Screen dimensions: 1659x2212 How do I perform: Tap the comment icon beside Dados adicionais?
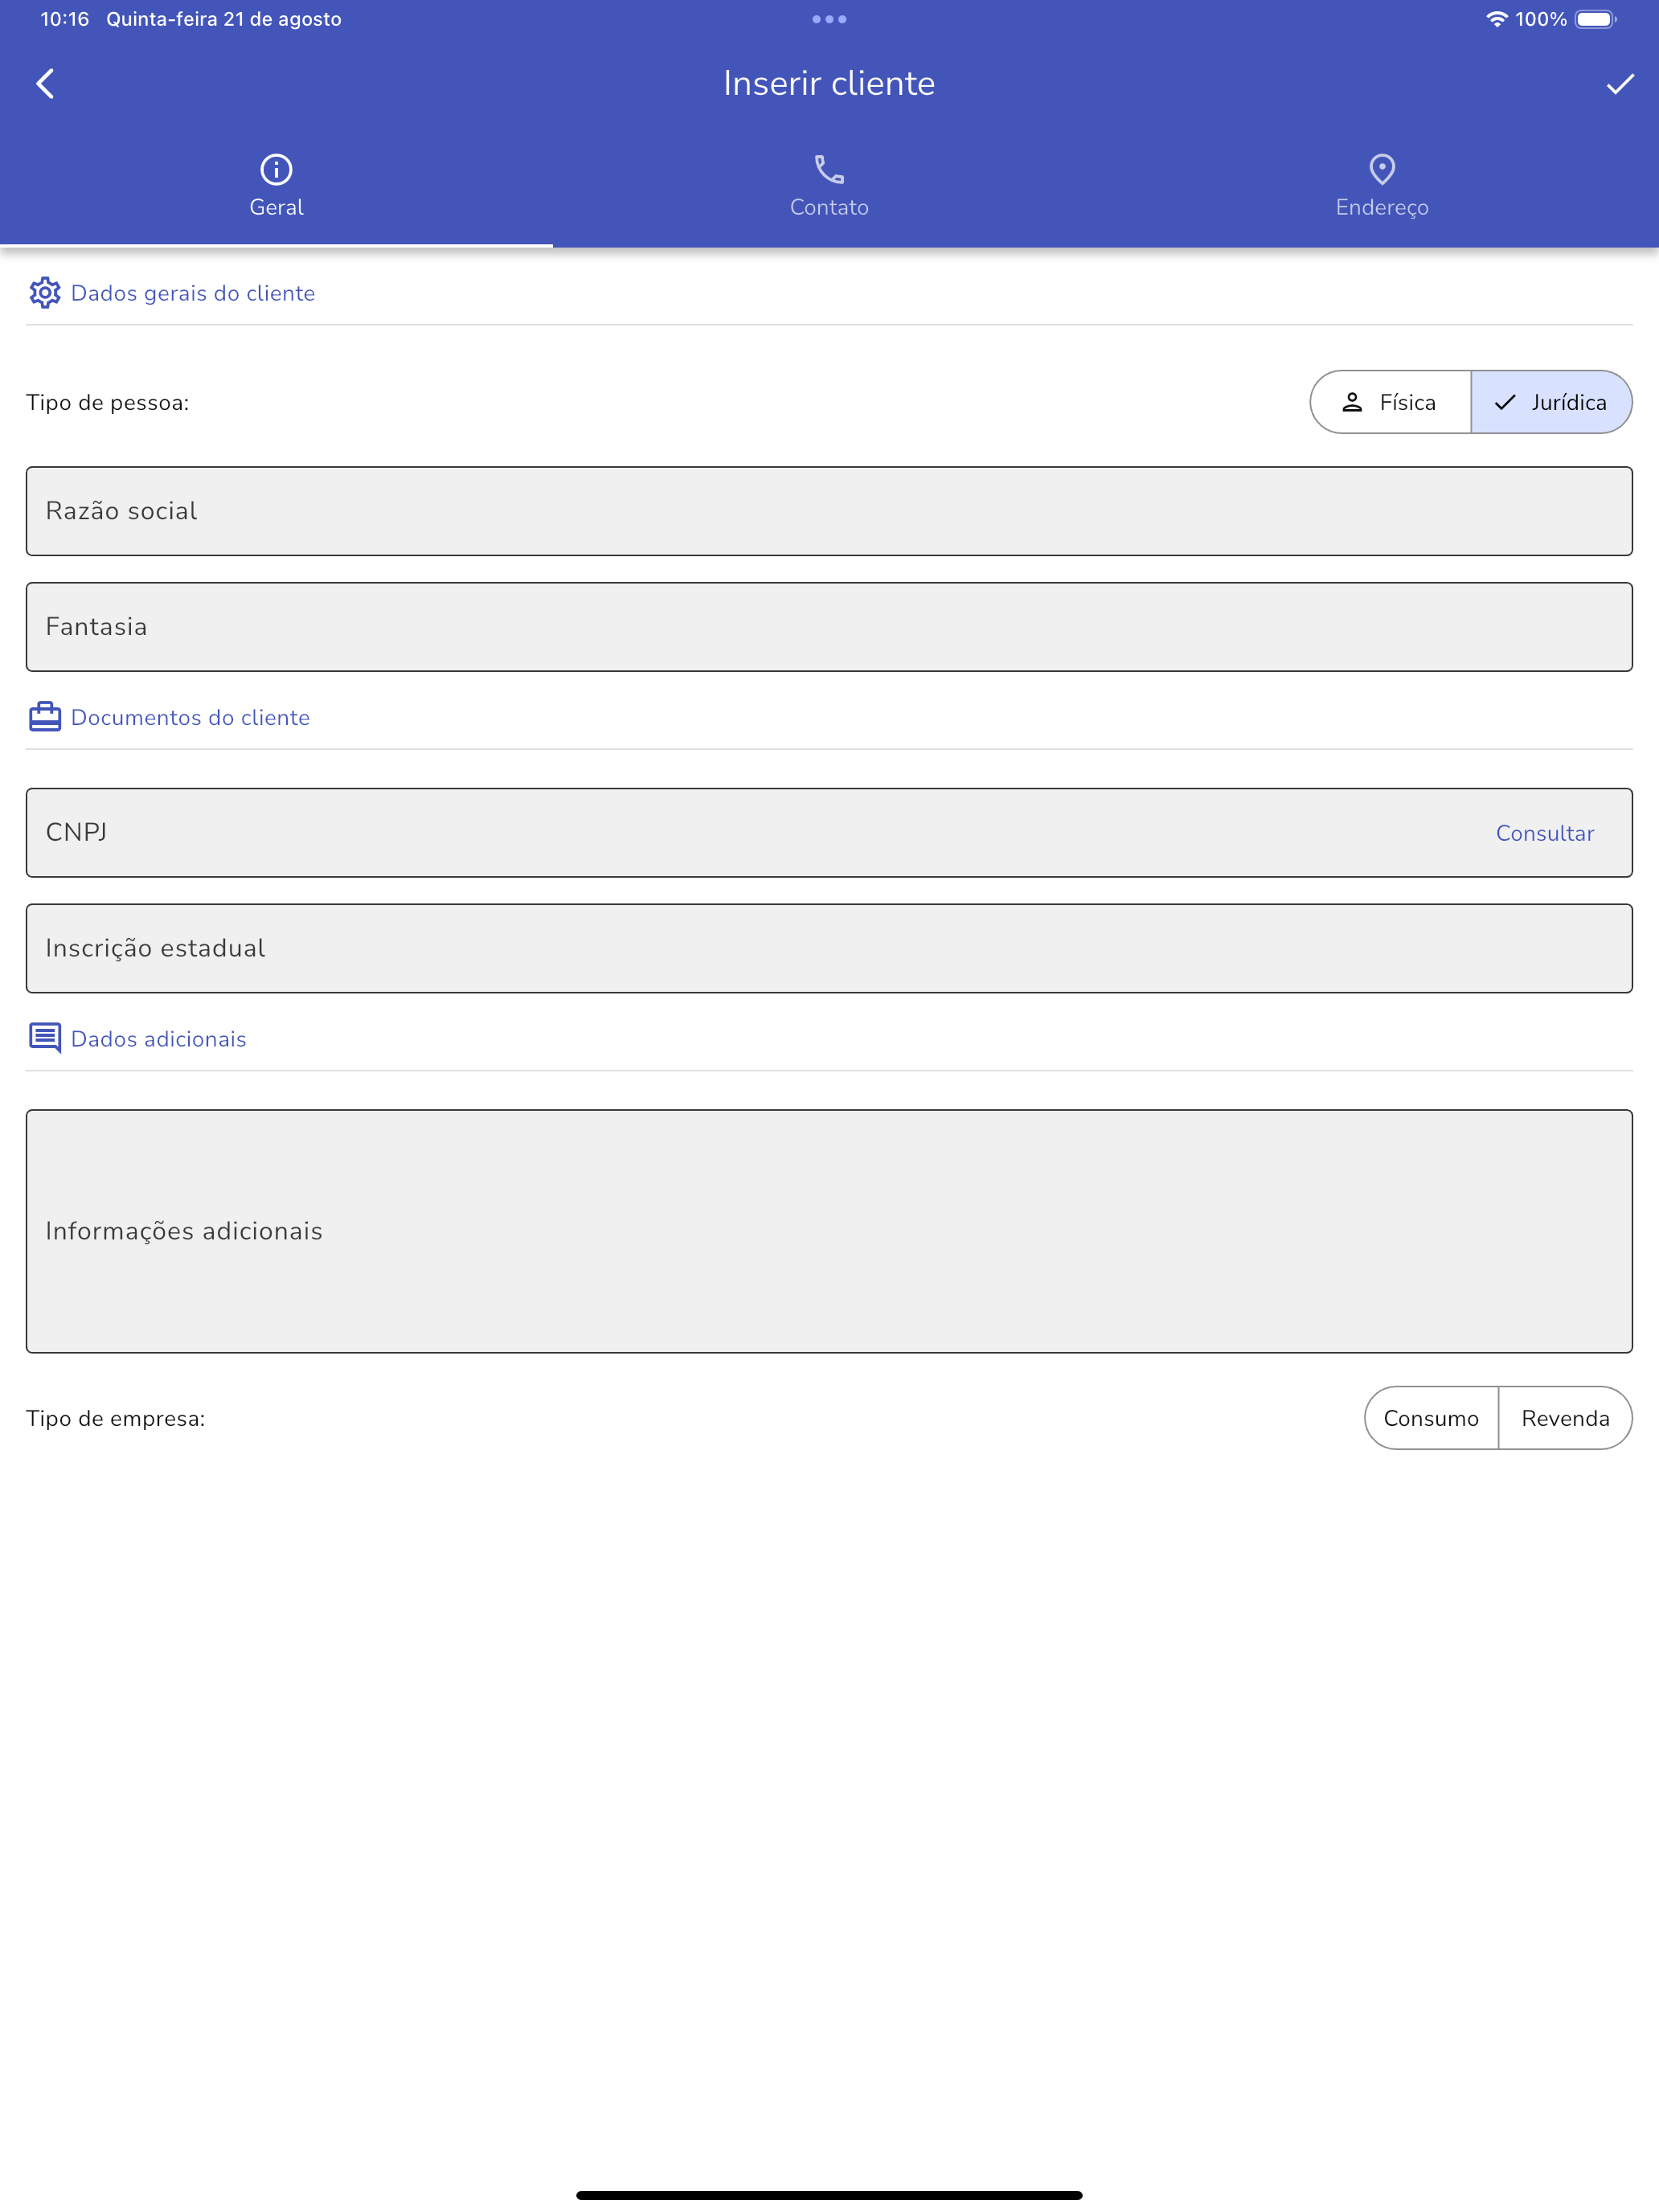[45, 1038]
